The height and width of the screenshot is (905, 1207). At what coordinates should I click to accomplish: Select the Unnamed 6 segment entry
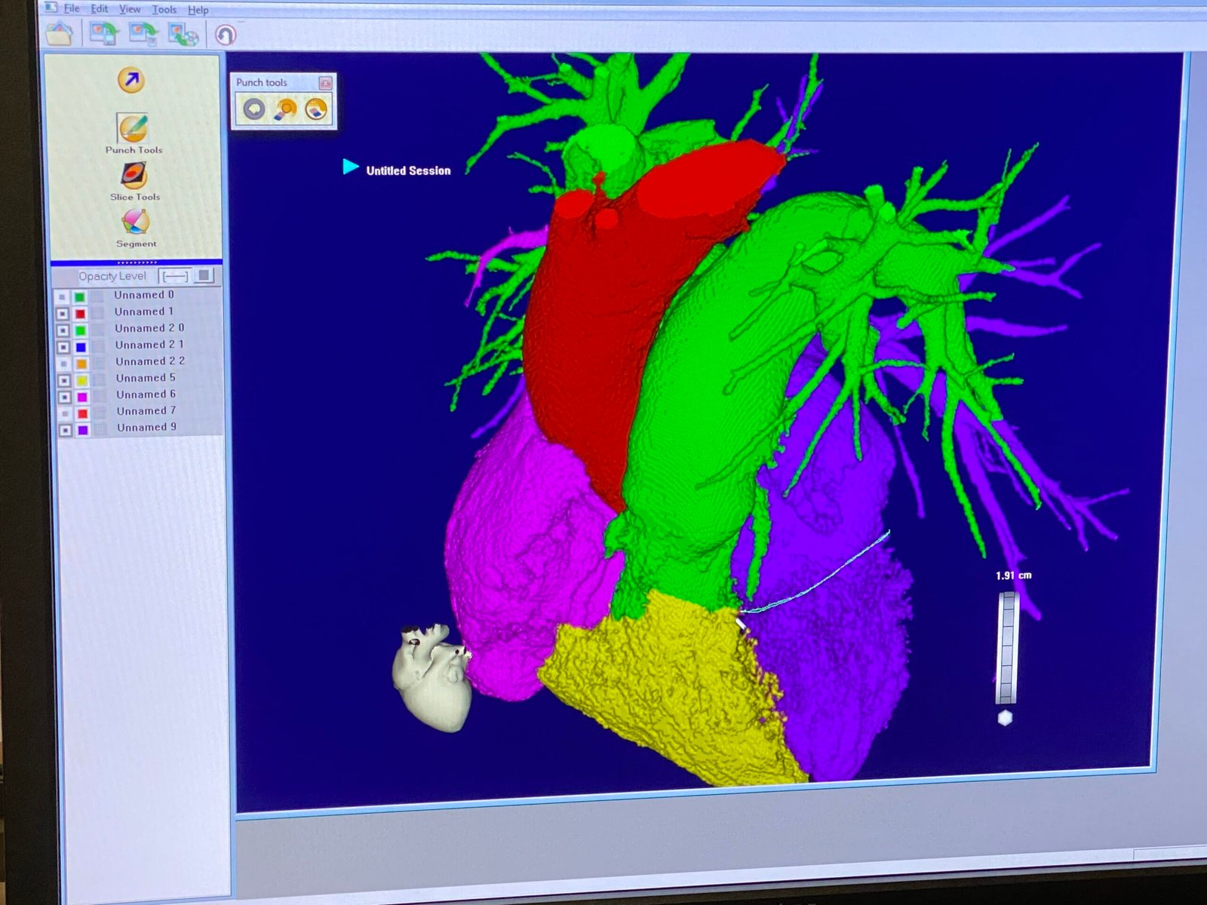pos(146,394)
